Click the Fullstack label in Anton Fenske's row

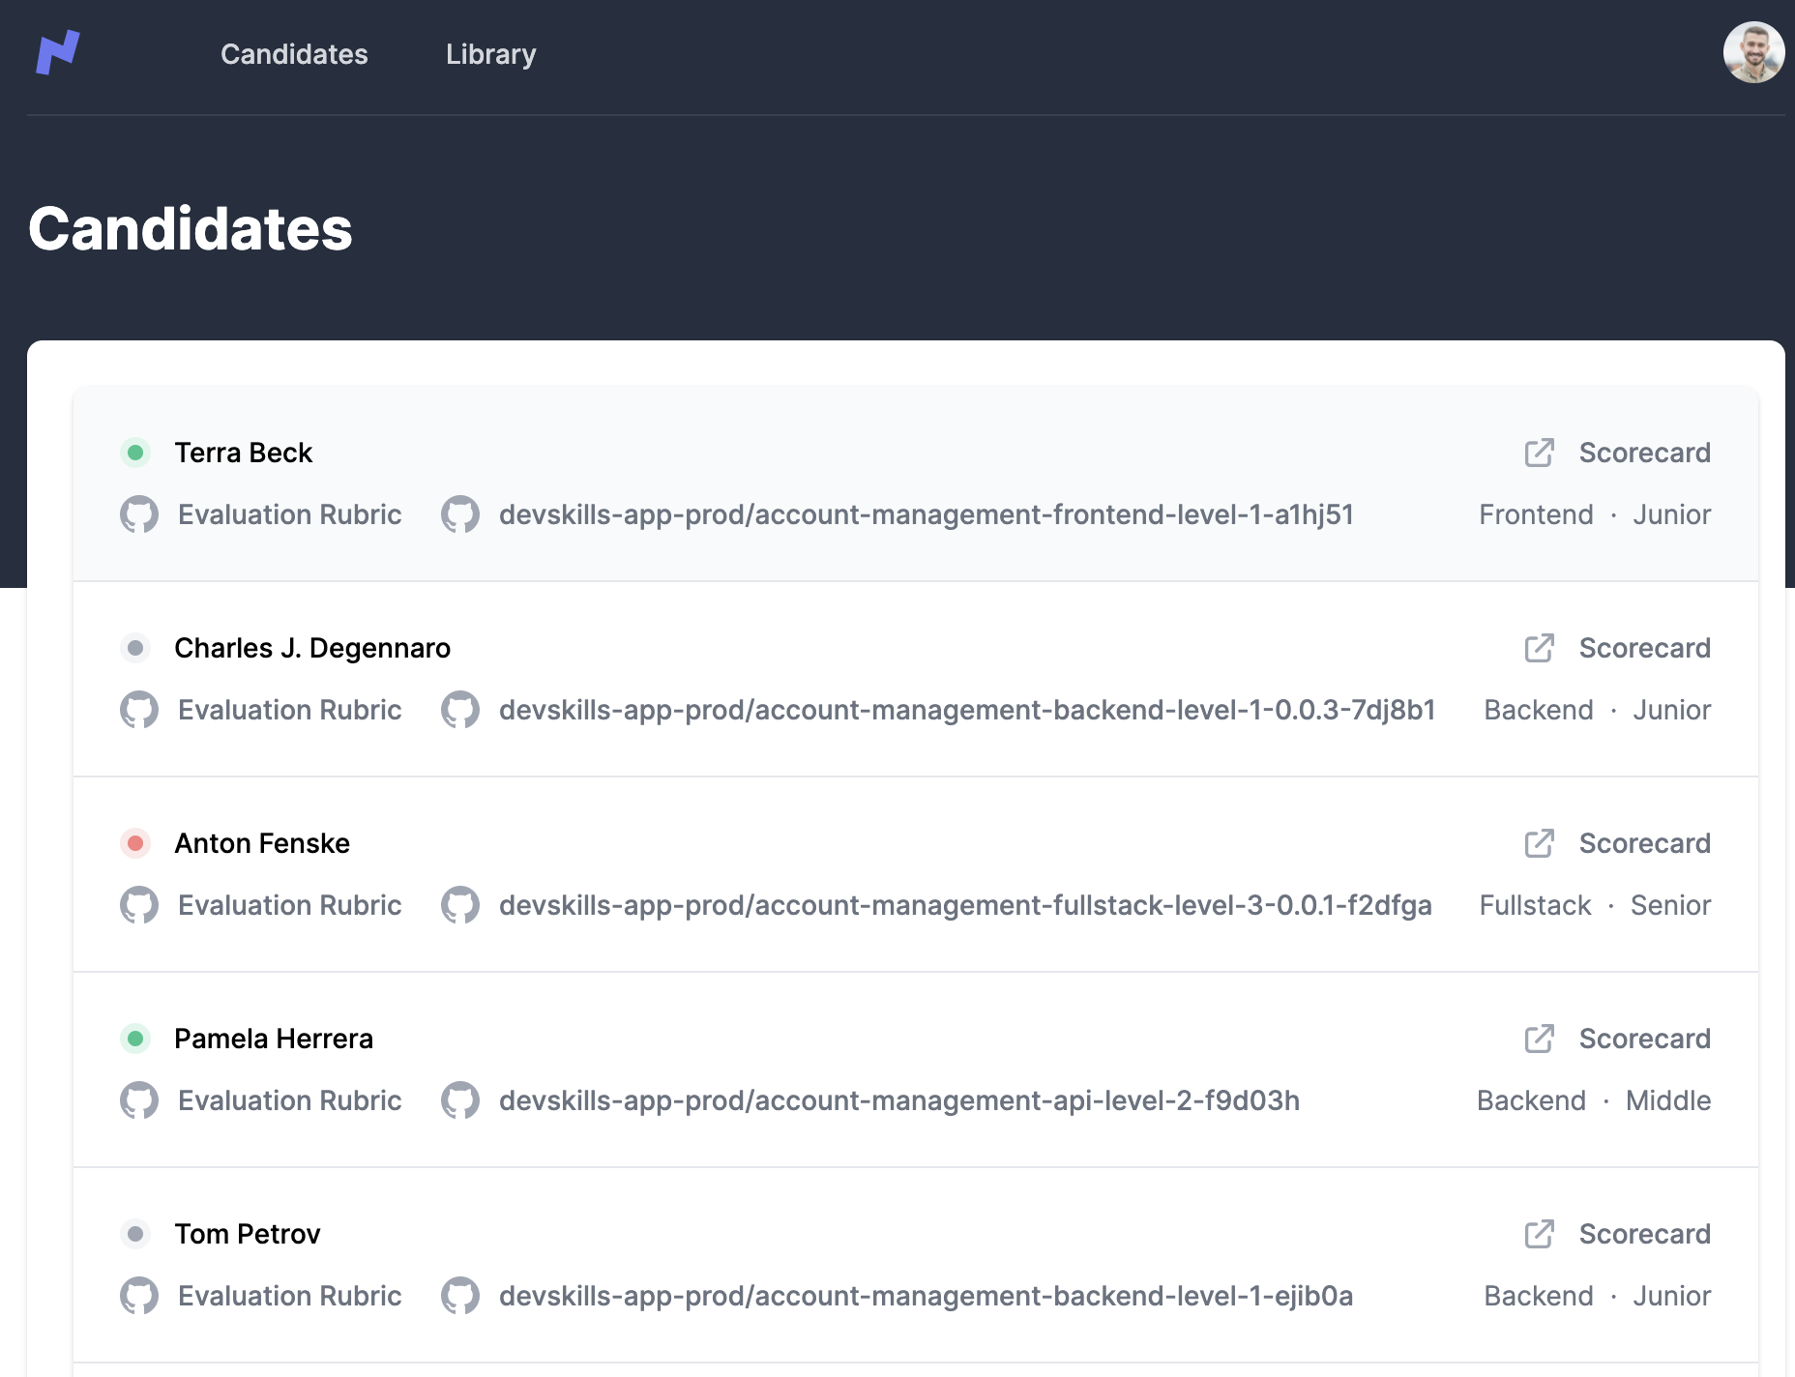(1535, 905)
